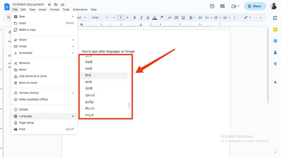Add a comment from toolbar

(x=176, y=18)
